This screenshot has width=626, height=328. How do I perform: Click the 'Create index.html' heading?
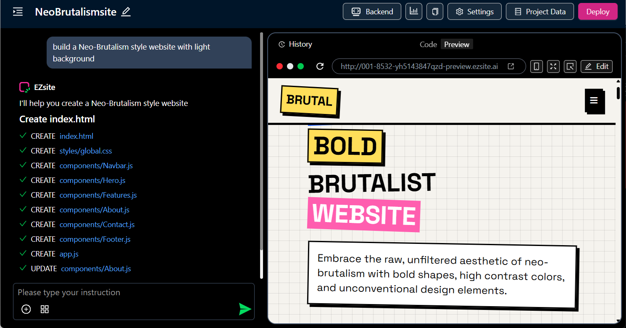point(57,119)
